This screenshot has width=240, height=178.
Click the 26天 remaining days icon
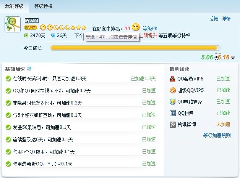[53, 36]
